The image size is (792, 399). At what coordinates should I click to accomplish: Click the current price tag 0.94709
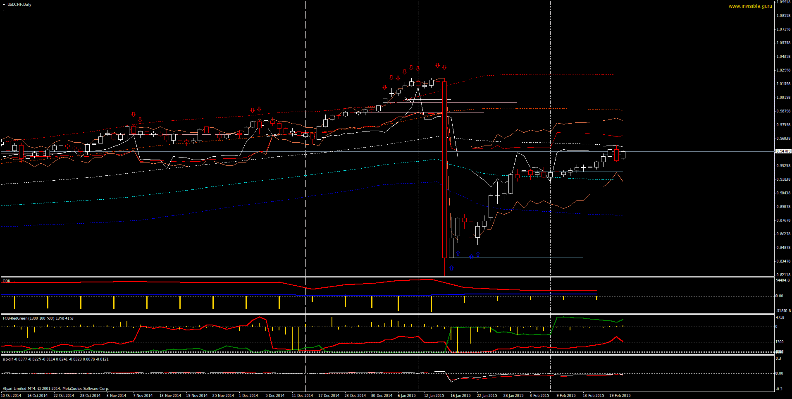click(783, 151)
